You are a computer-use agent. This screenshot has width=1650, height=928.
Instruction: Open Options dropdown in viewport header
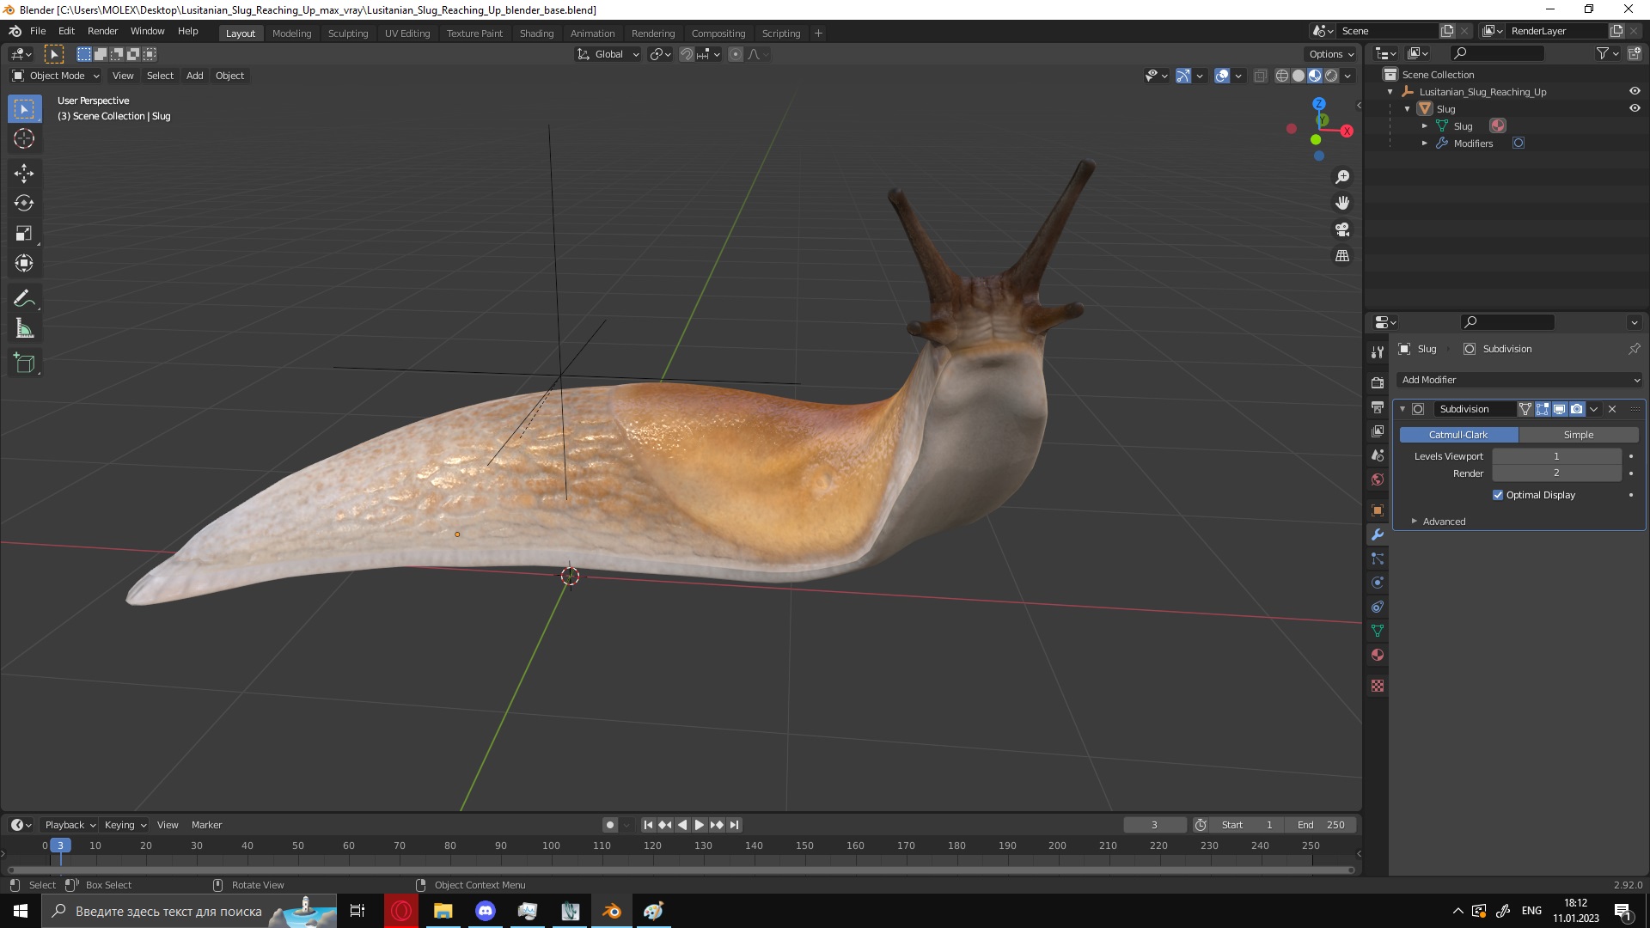click(x=1331, y=54)
